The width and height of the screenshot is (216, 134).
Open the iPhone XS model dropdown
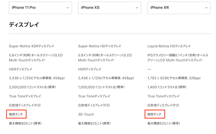click(x=109, y=8)
